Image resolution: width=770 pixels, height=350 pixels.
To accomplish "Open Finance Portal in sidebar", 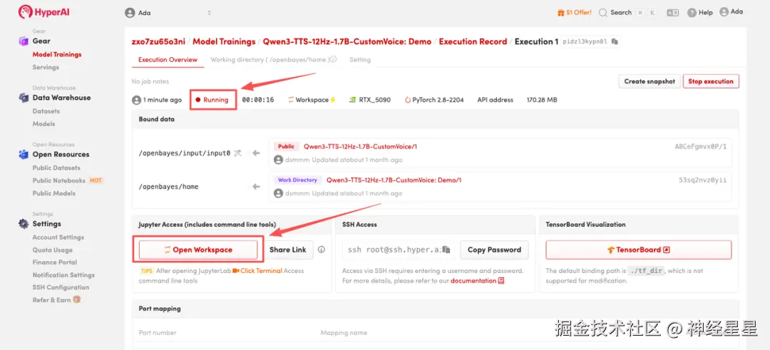I will click(x=54, y=262).
